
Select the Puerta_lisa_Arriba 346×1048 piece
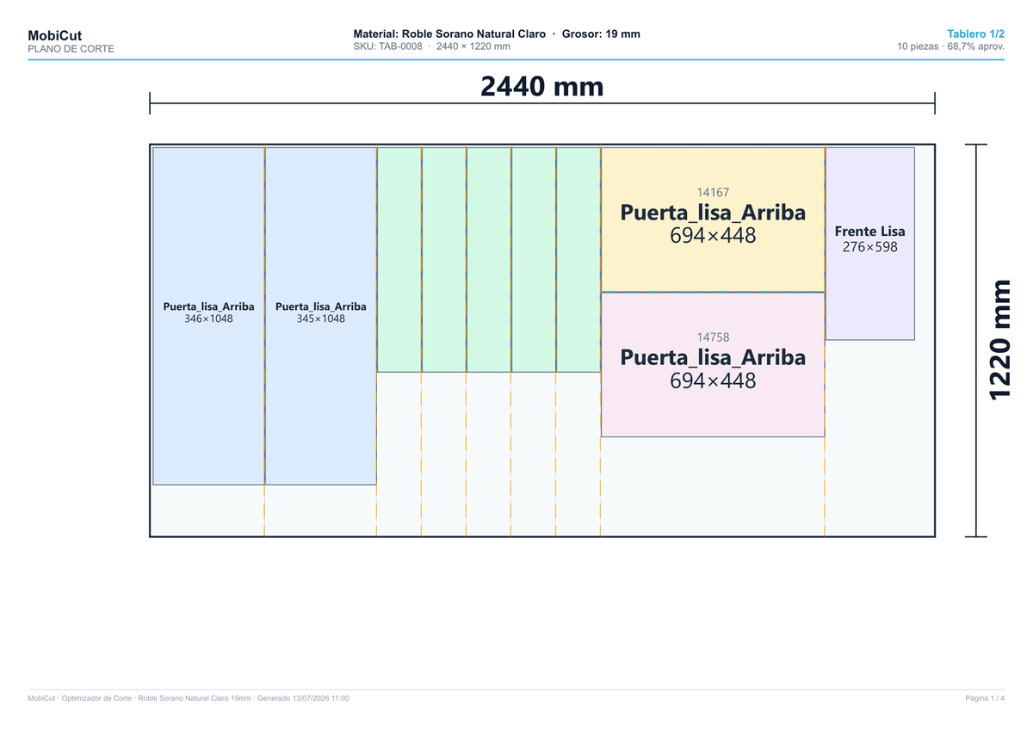pos(208,316)
